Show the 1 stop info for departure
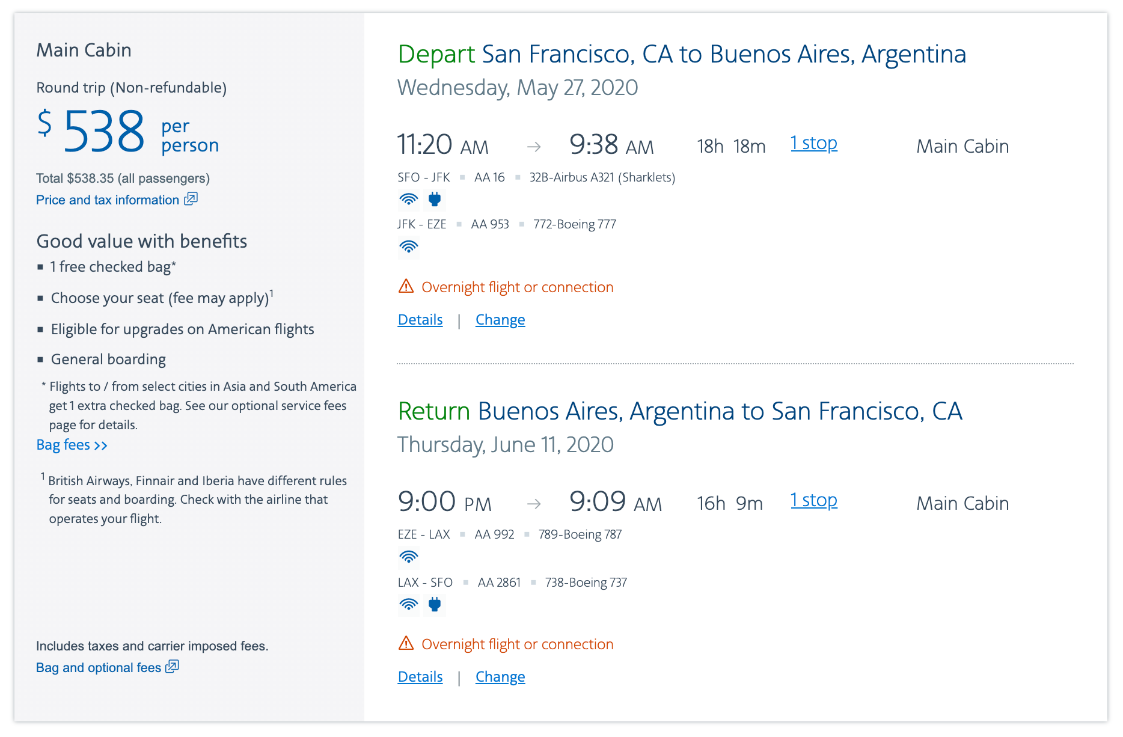1123x737 pixels. coord(813,143)
